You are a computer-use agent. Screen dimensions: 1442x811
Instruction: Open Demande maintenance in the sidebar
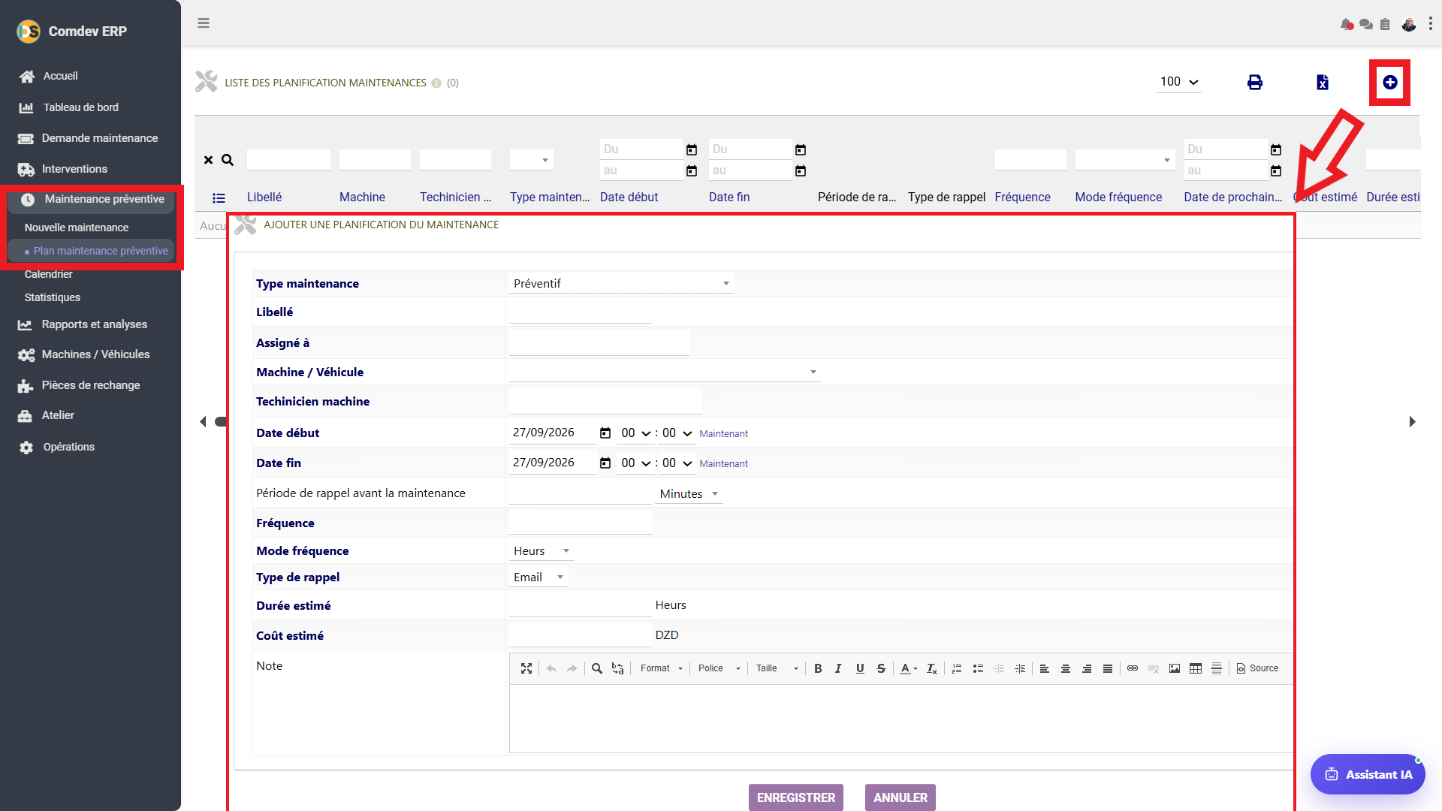point(99,138)
